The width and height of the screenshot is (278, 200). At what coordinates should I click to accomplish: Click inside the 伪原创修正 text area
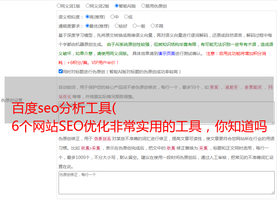[x=166, y=182]
